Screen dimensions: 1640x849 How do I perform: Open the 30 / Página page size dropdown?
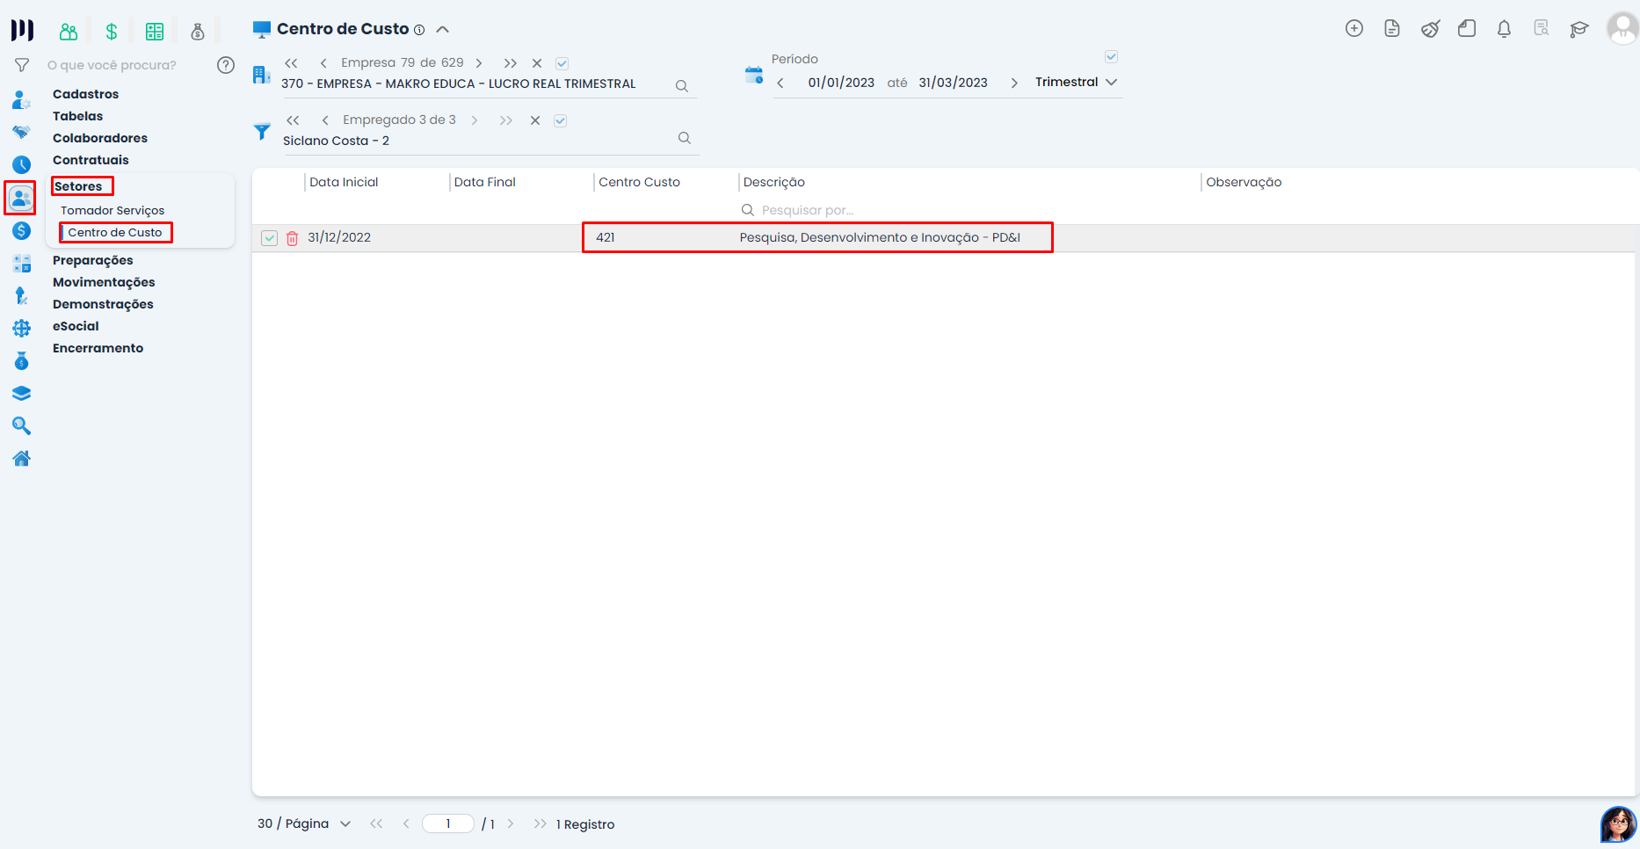pos(304,824)
